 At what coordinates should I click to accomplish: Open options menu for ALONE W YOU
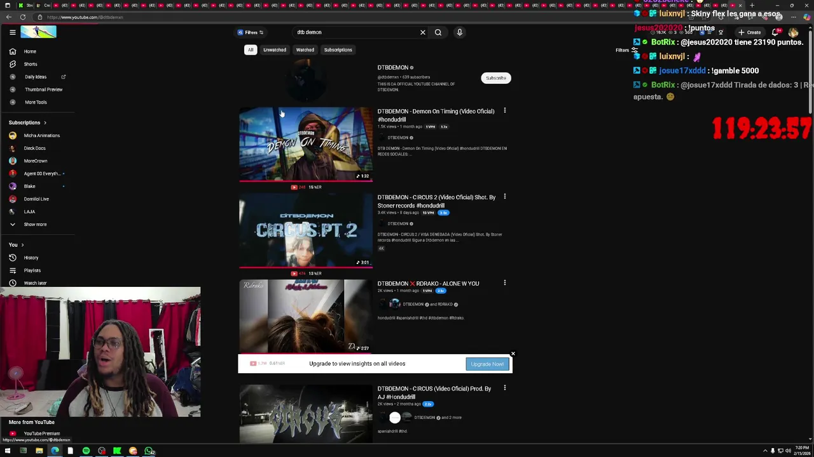pyautogui.click(x=505, y=283)
